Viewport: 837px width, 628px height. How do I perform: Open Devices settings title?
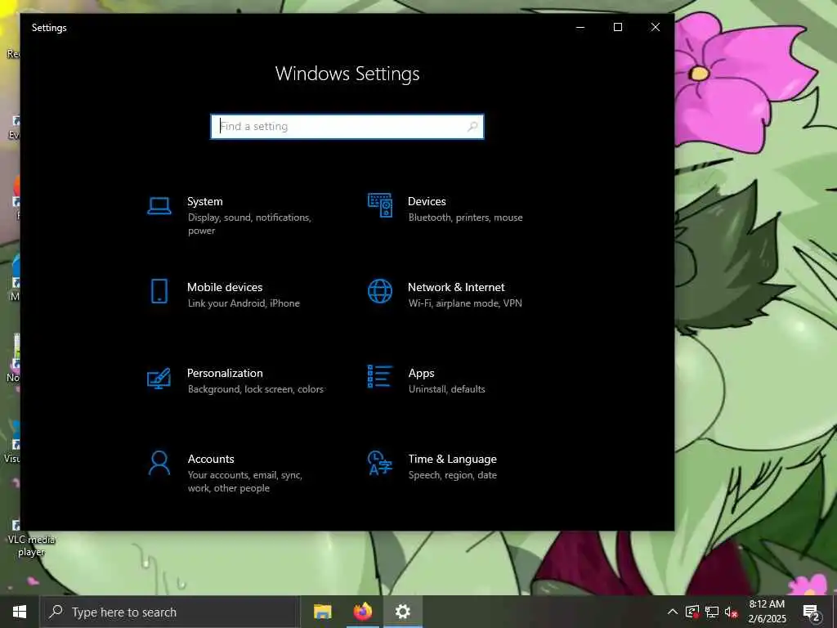[x=427, y=201]
